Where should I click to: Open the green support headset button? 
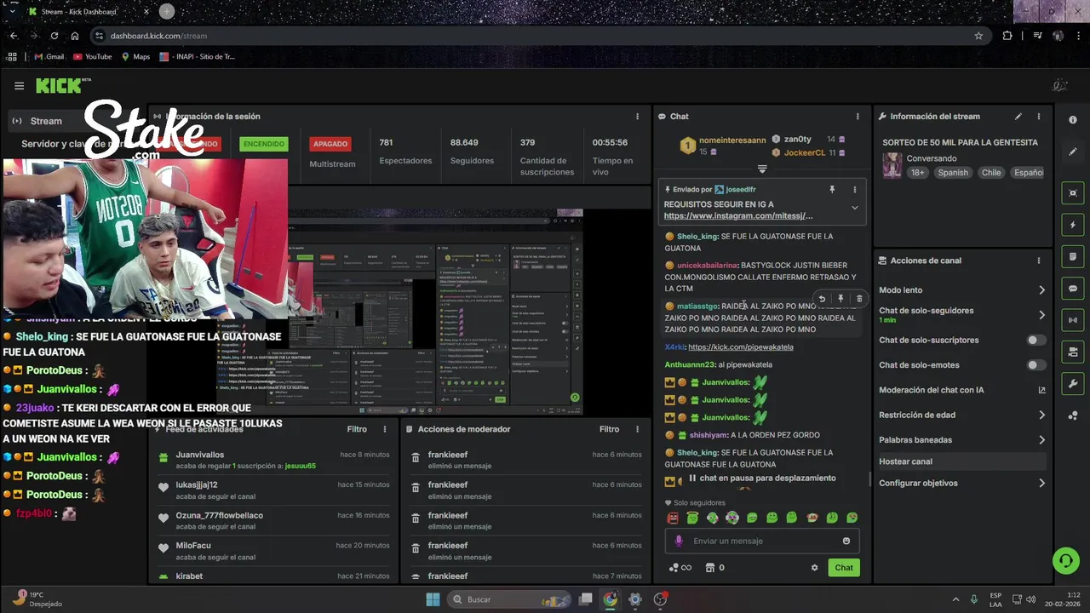(x=1065, y=559)
